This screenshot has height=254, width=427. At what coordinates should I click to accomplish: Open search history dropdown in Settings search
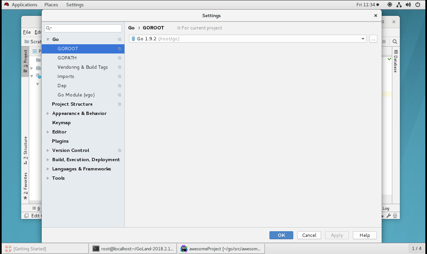(51, 28)
